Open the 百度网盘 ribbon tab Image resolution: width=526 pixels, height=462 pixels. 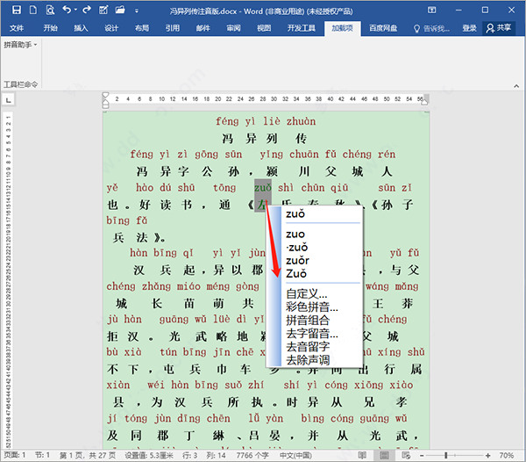[381, 28]
